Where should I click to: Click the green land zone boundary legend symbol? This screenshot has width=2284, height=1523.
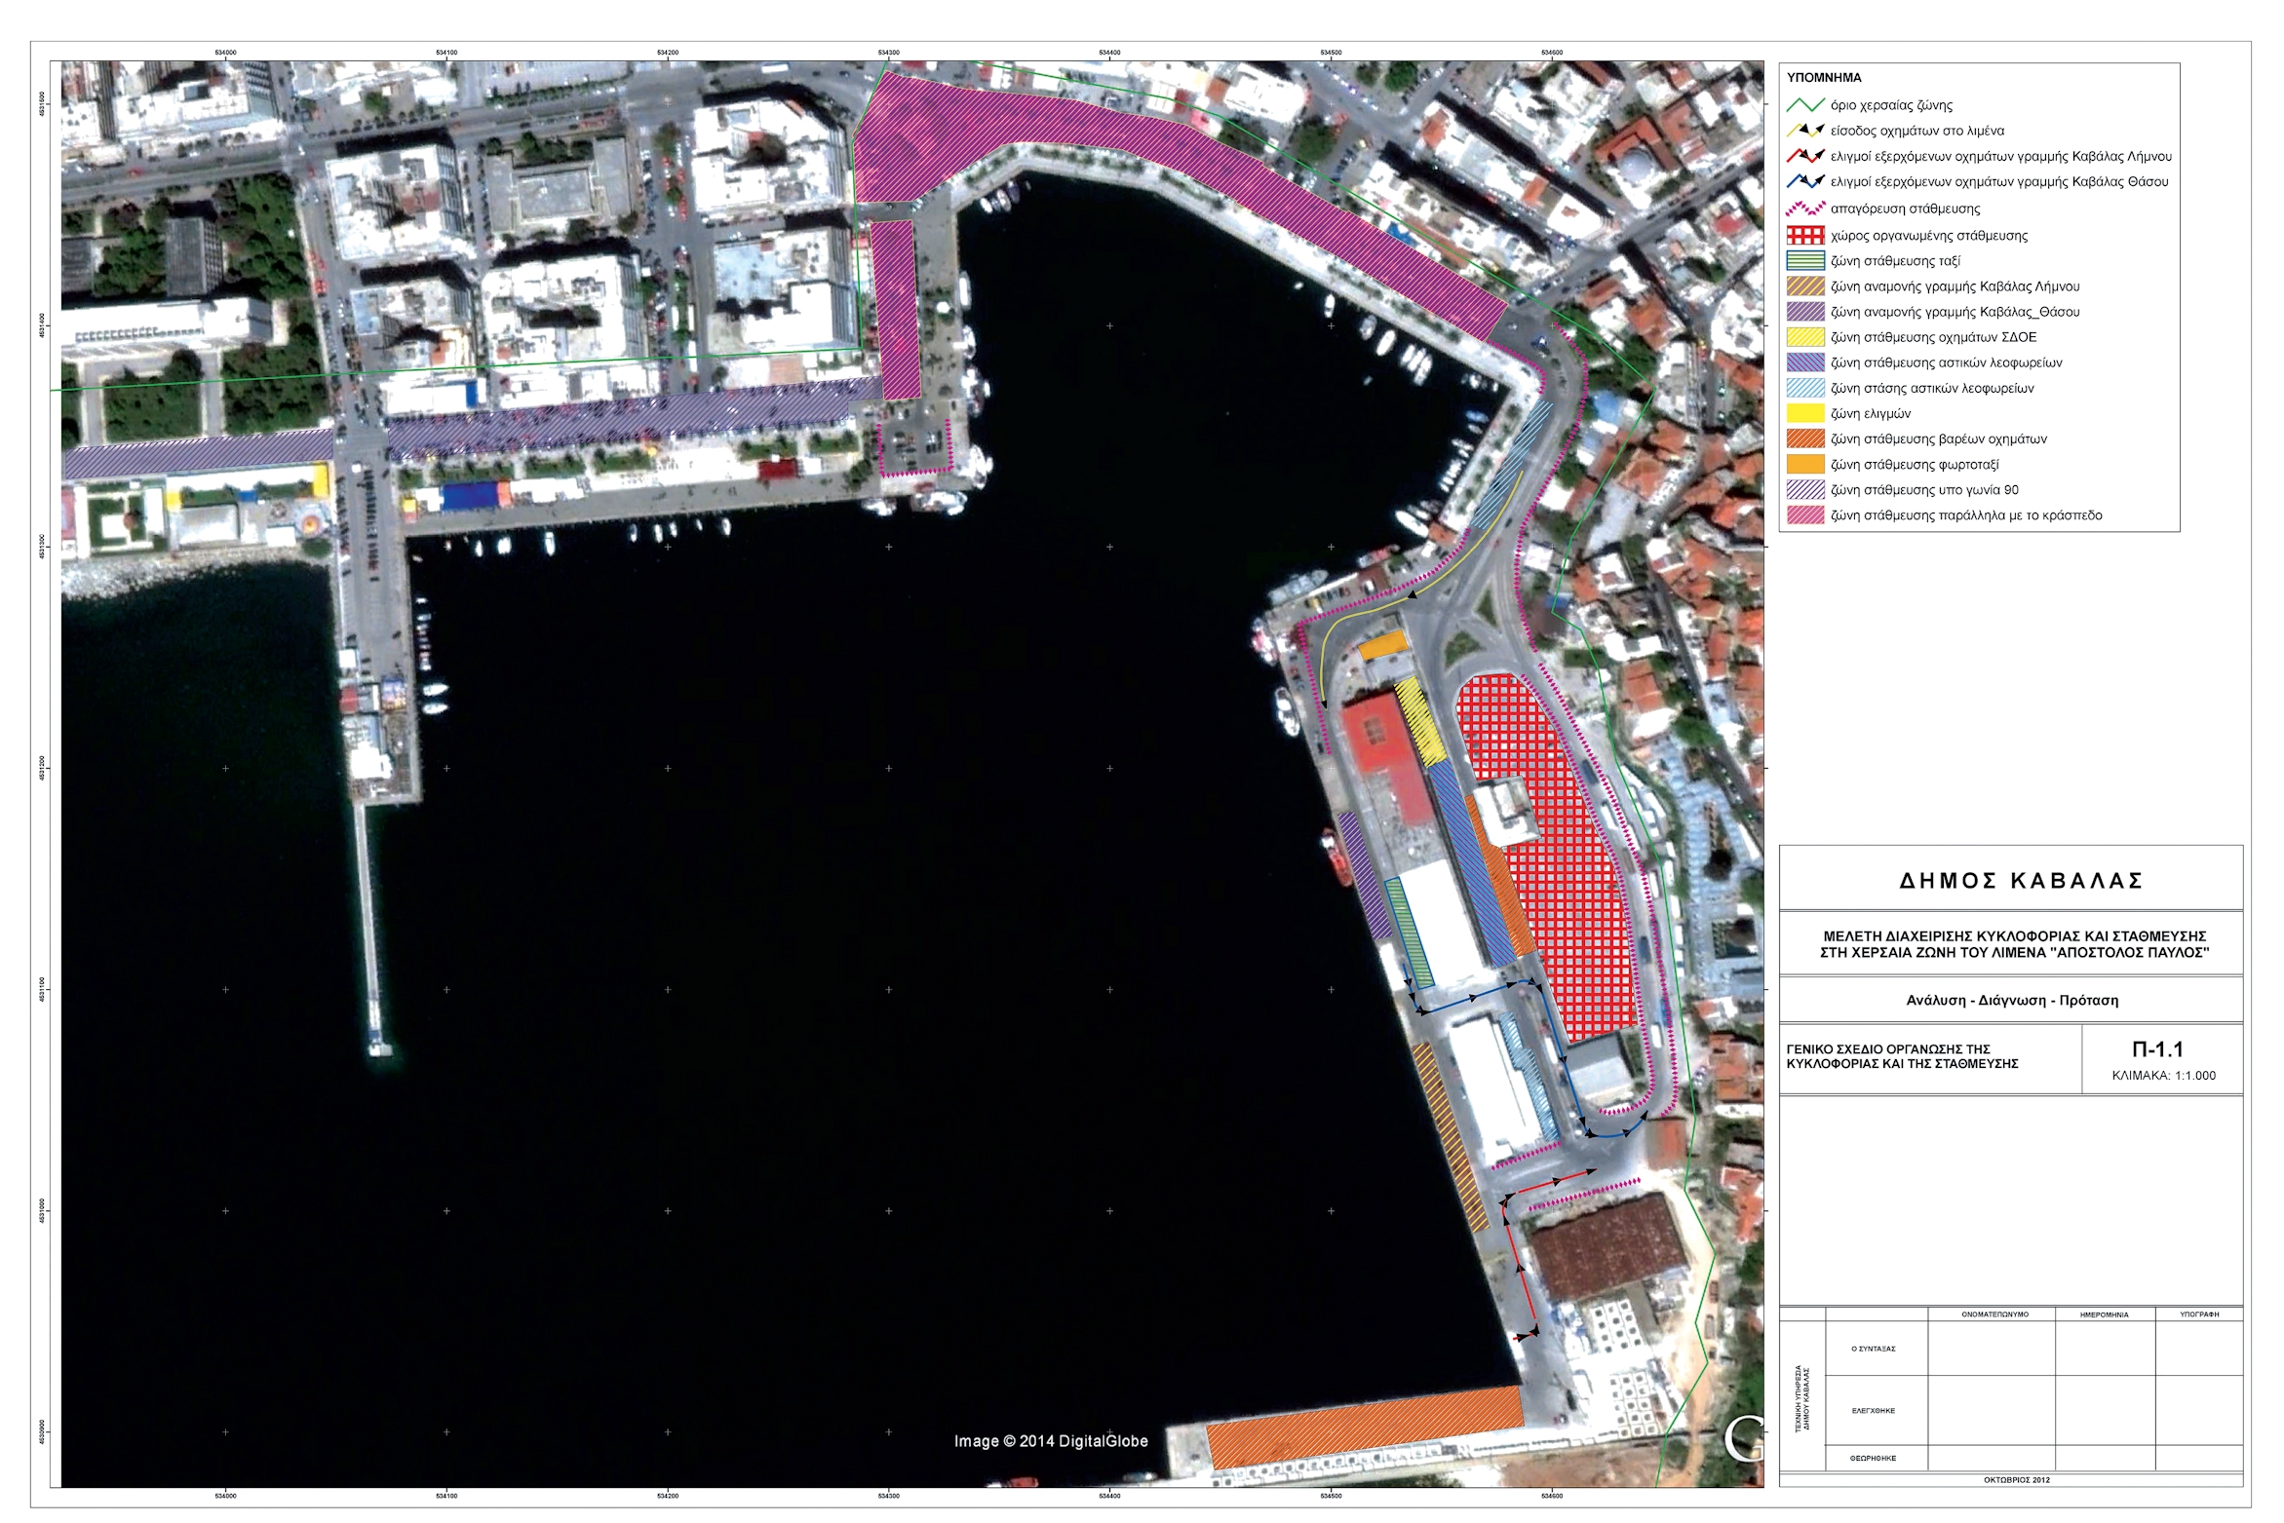click(1805, 105)
